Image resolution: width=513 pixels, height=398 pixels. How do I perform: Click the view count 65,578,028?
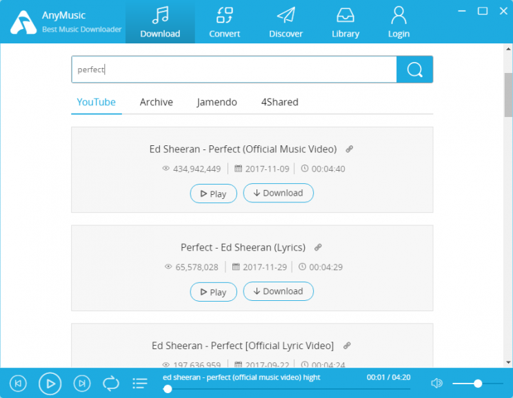(x=197, y=267)
